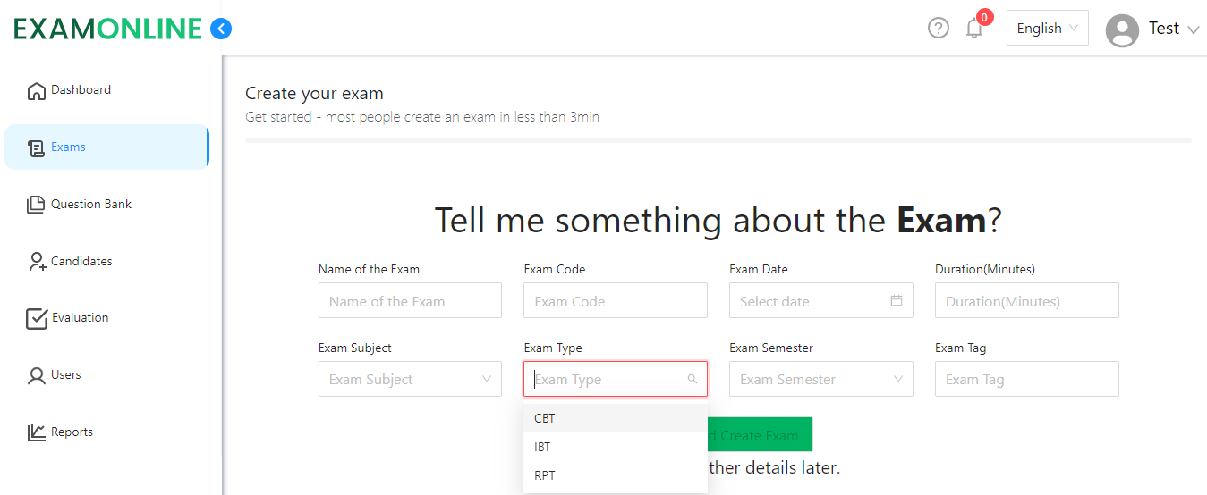Pick RPT from Exam Type options
The width and height of the screenshot is (1207, 495).
point(545,475)
